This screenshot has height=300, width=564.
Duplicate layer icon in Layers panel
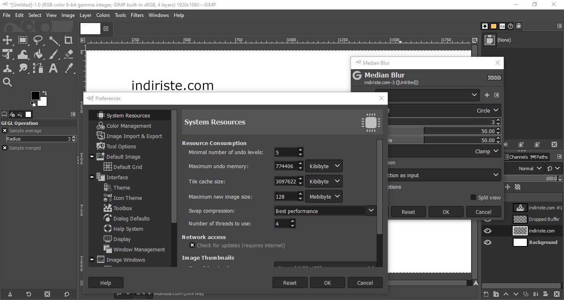click(x=525, y=294)
